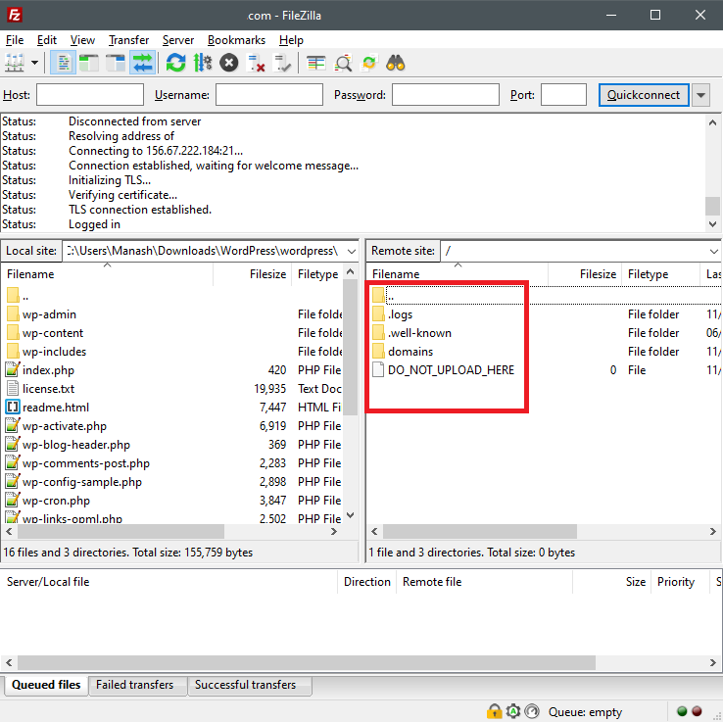Refresh the file and folder lists
Viewport: 723px width, 722px height.
pos(175,63)
